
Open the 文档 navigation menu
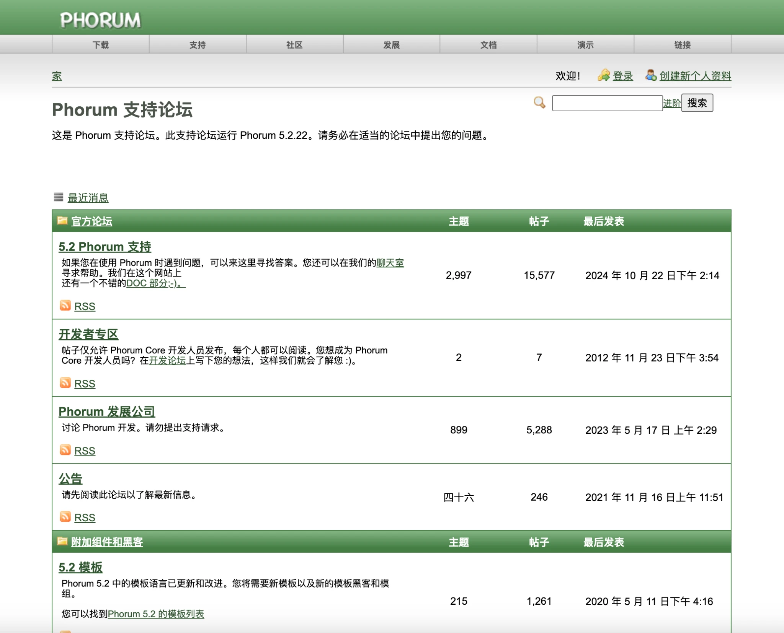488,45
